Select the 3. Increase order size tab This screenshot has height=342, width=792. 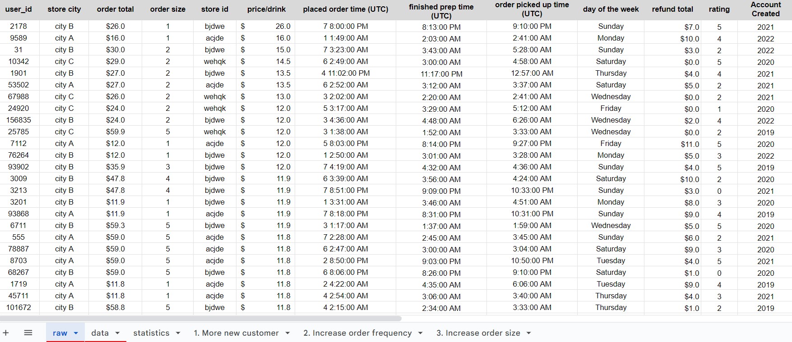click(478, 333)
